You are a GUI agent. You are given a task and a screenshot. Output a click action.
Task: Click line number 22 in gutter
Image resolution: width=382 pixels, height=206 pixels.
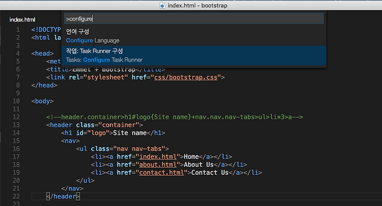[x=16, y=196]
